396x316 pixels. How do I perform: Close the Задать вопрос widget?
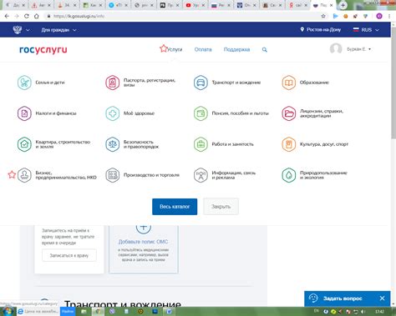382,298
